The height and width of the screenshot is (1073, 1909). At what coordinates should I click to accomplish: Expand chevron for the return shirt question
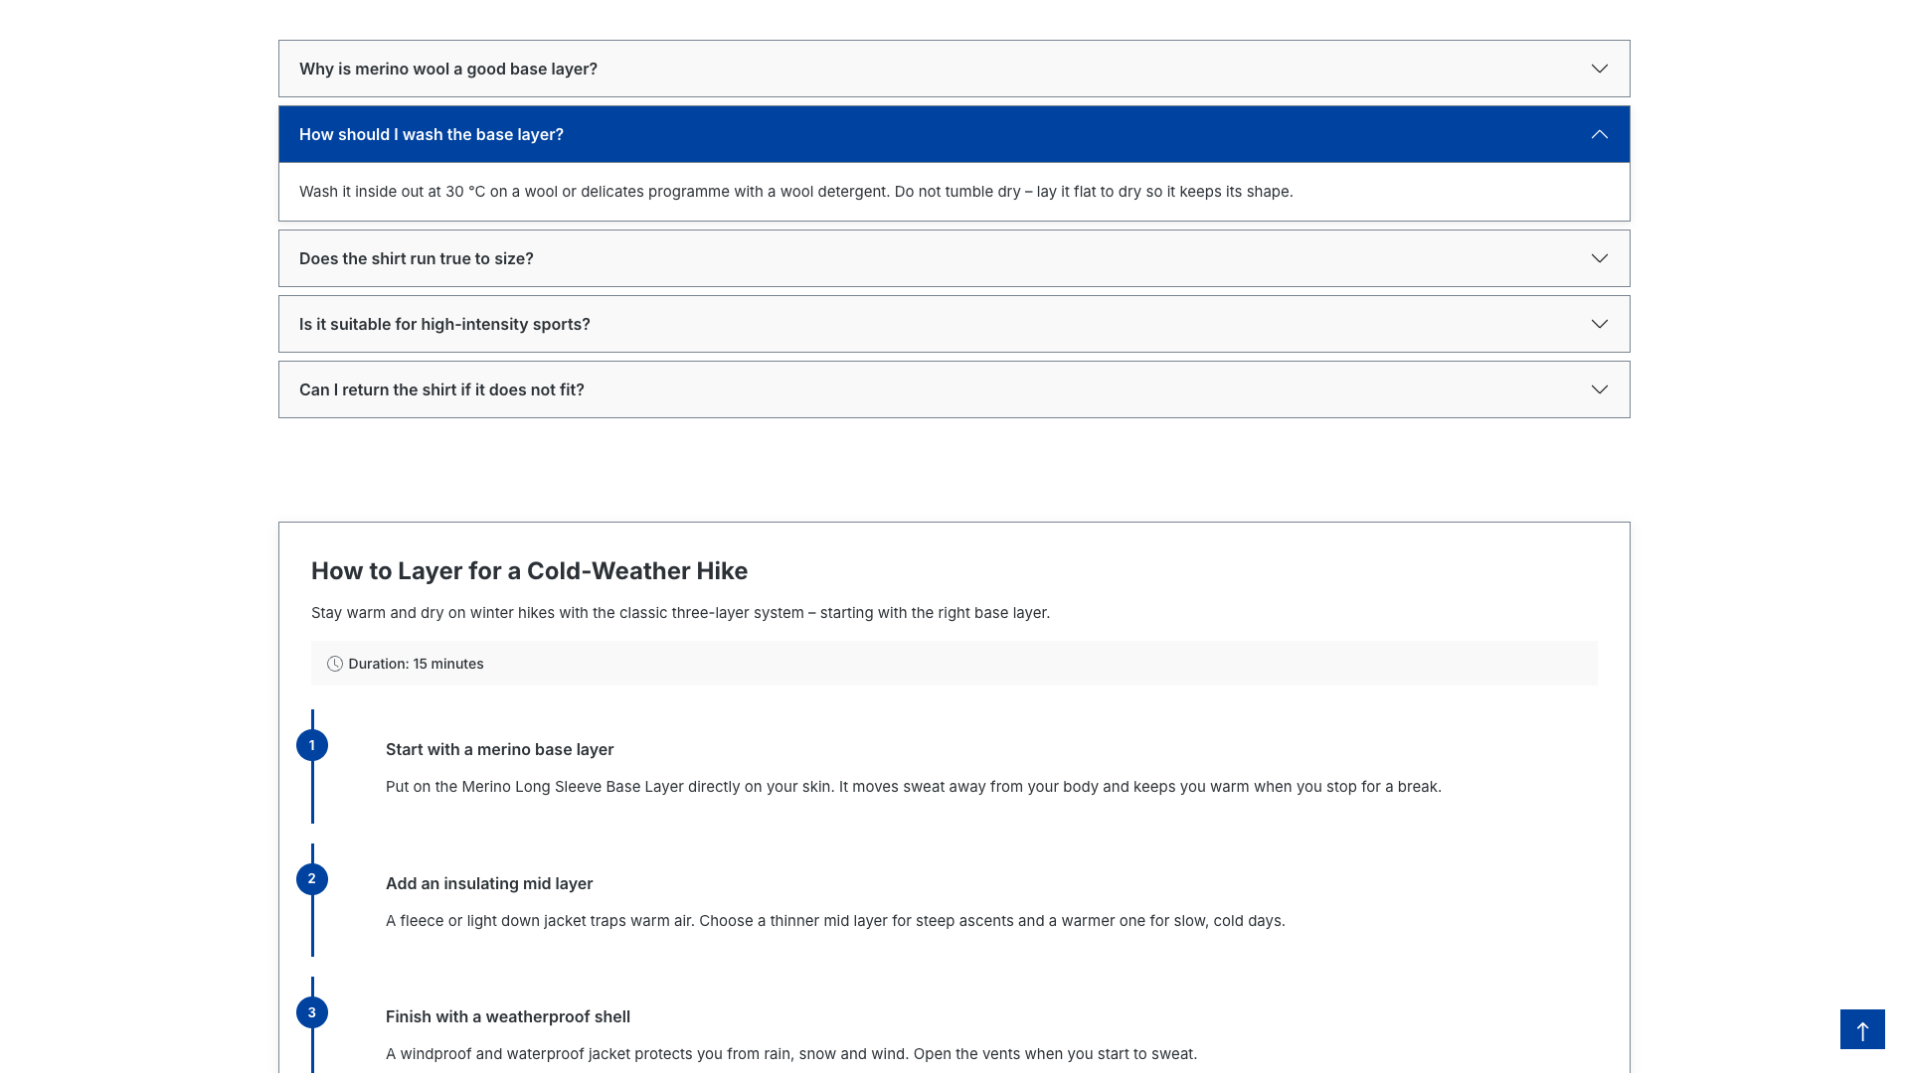(x=1599, y=389)
